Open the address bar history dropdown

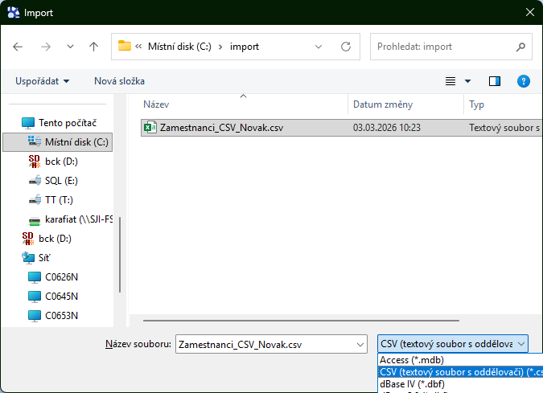tap(319, 47)
